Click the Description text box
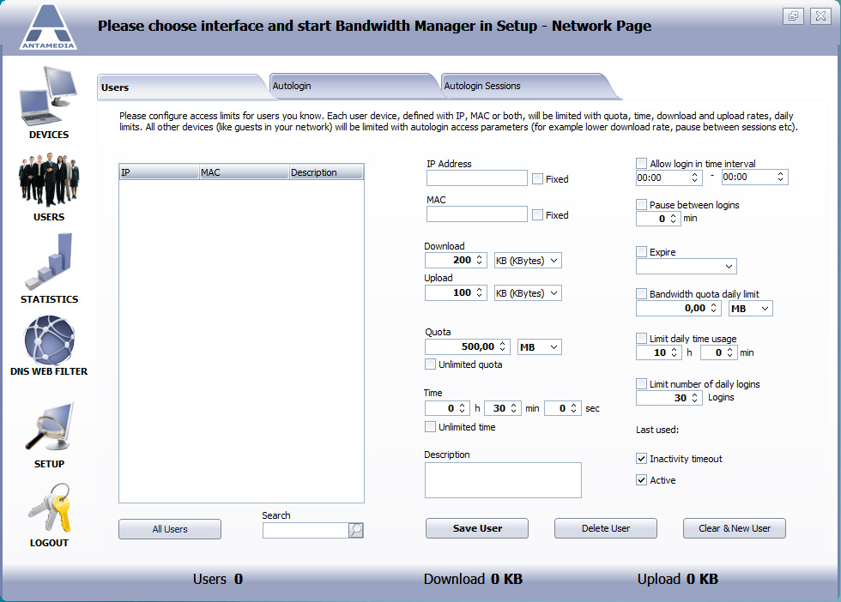This screenshot has width=841, height=602. [503, 480]
